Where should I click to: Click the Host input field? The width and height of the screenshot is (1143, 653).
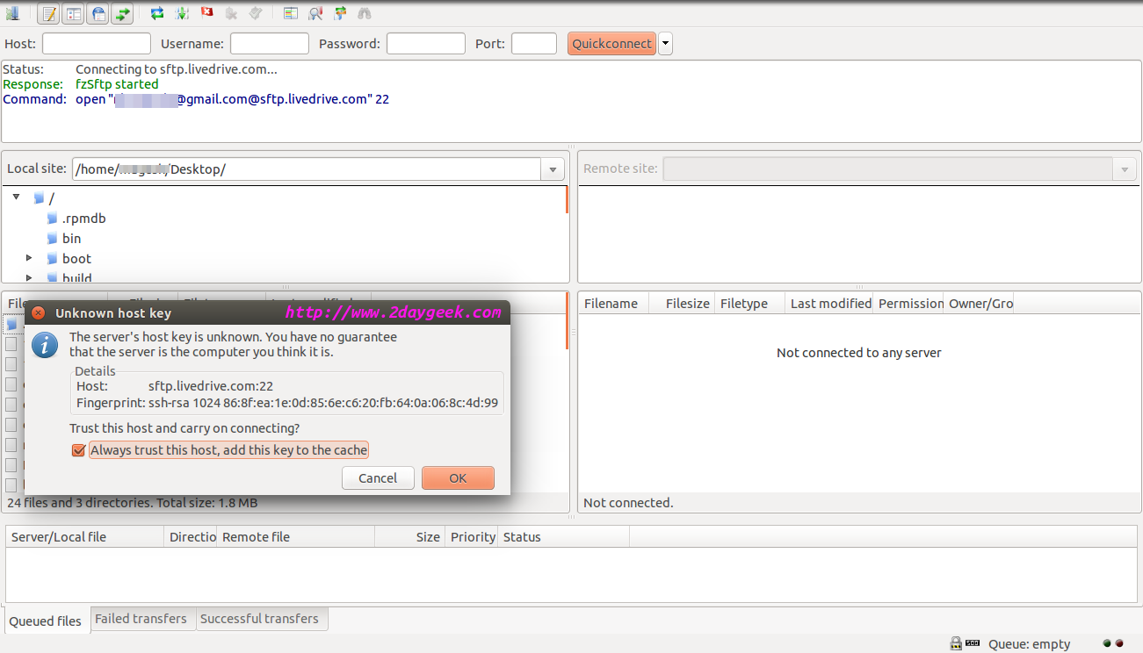point(97,44)
